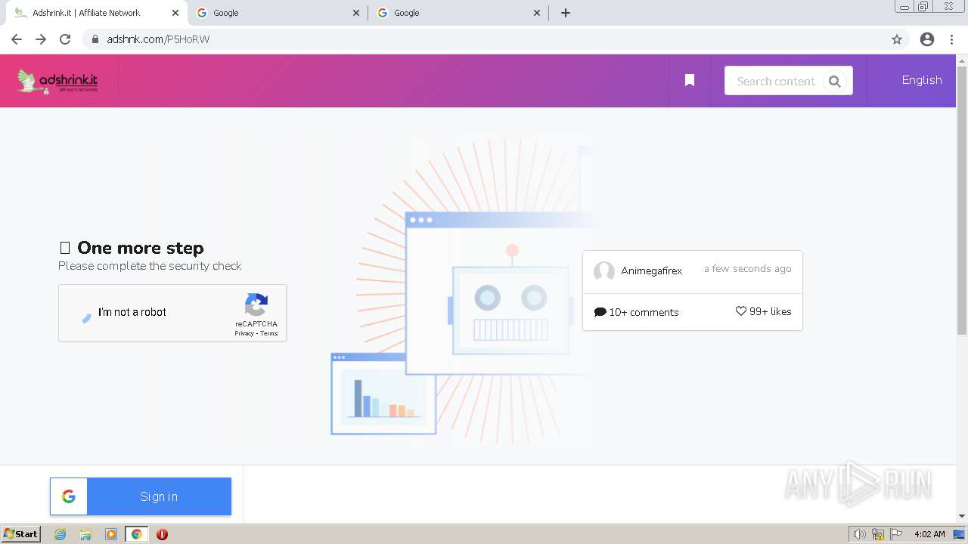This screenshot has height=544, width=968.
Task: Reload the current page
Action: pyautogui.click(x=65, y=39)
